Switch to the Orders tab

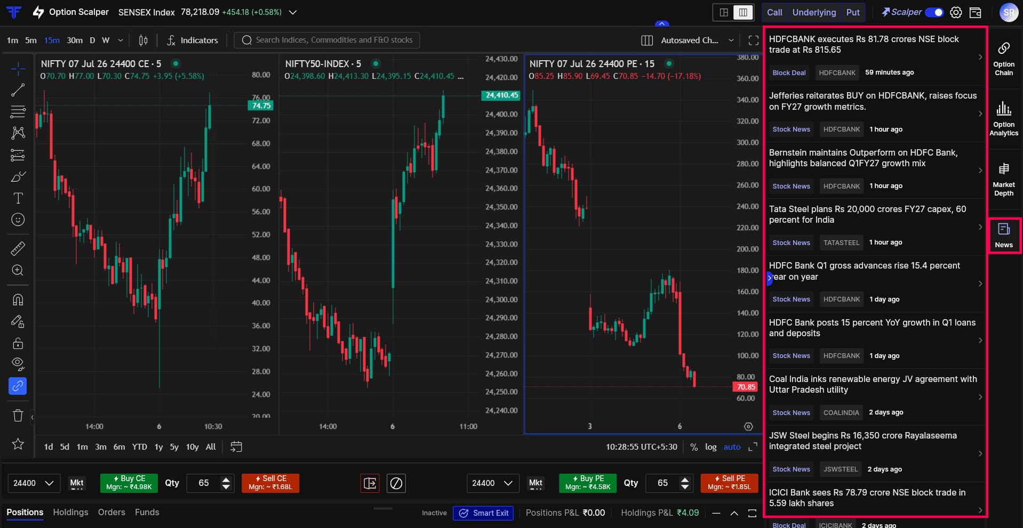click(x=111, y=512)
